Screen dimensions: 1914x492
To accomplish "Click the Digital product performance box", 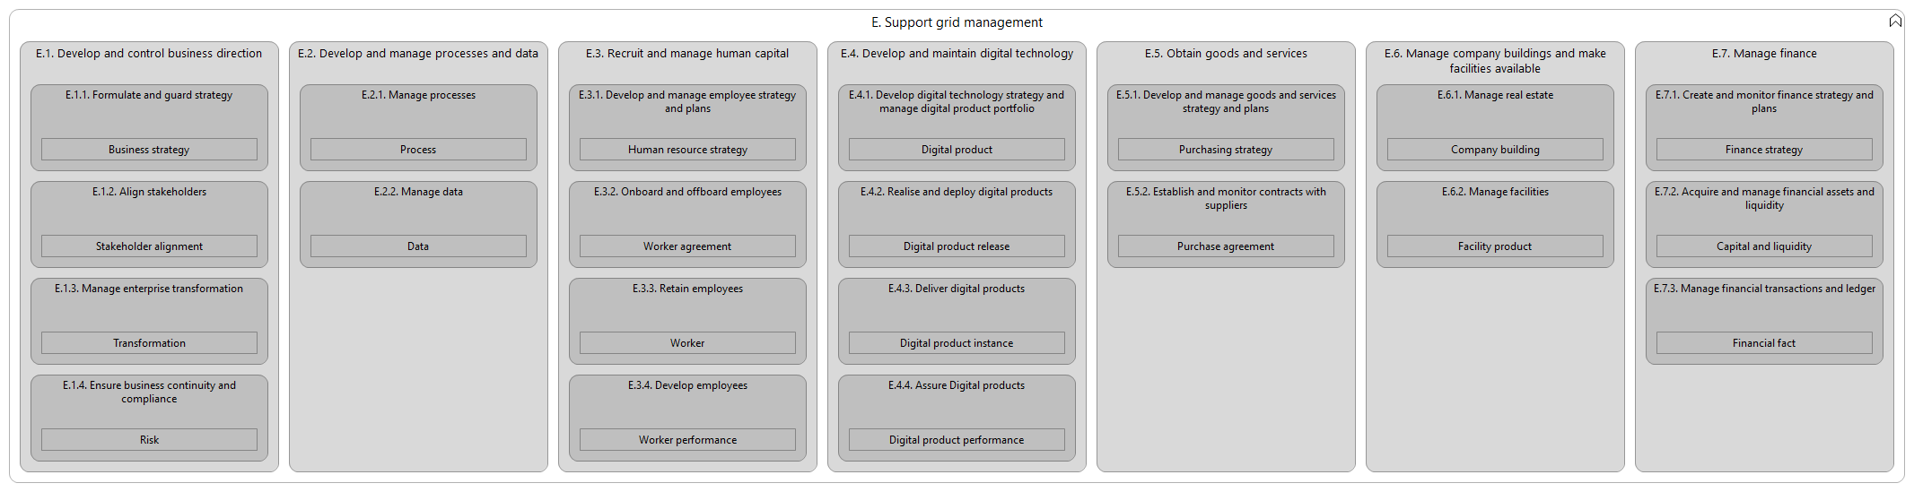I will click(x=957, y=440).
